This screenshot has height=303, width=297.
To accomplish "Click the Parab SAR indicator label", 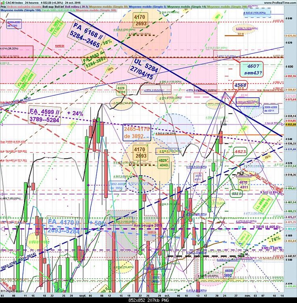I will [x=59, y=10].
